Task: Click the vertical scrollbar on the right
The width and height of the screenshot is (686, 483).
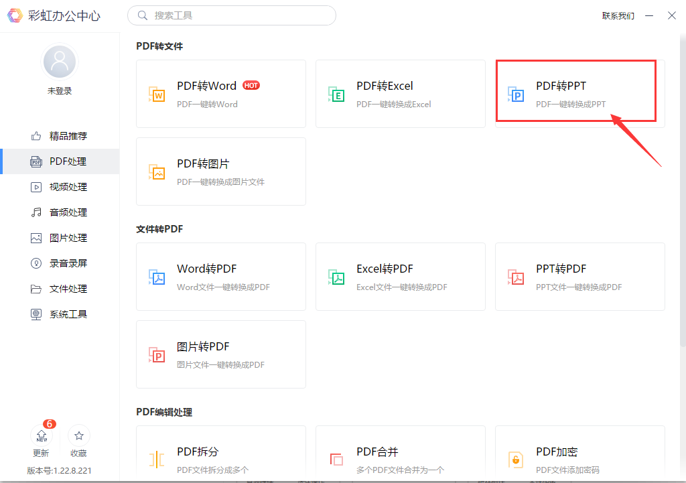Action: tap(683, 191)
